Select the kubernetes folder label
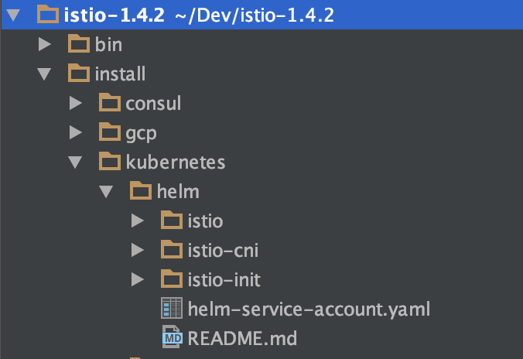Viewport: 523px width, 359px height. pyautogui.click(x=176, y=162)
